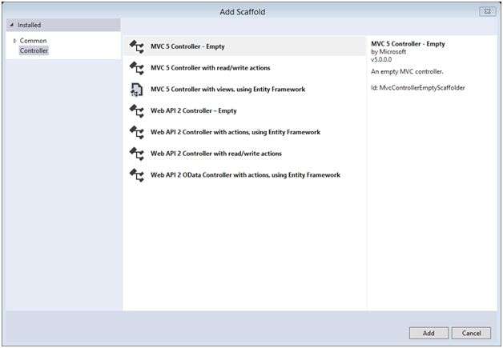Click the Web API 2 read/write actions icon
Image resolution: width=503 pixels, height=348 pixels.
point(136,154)
